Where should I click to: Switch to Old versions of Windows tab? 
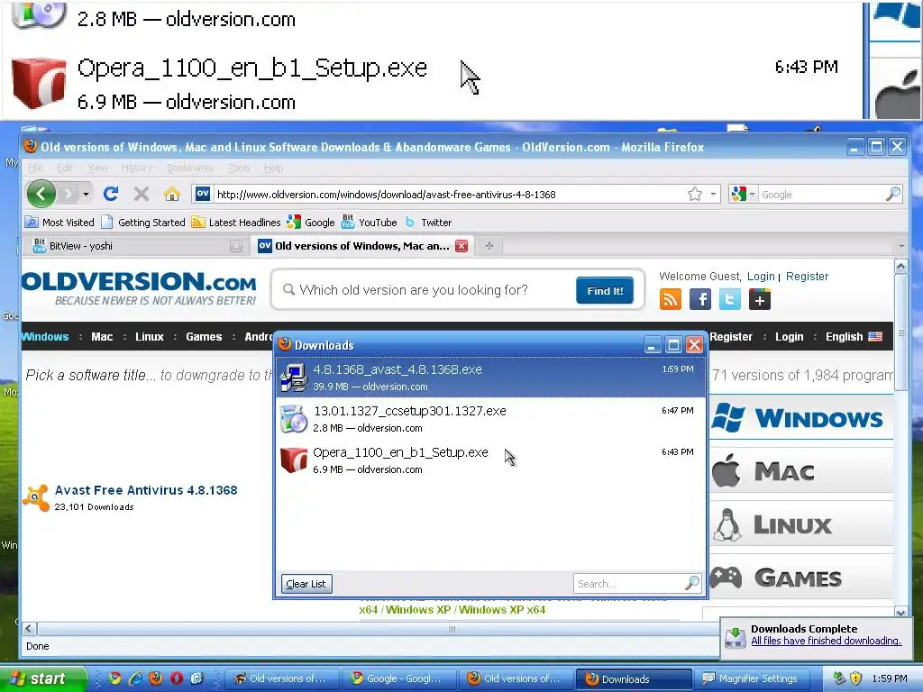(x=361, y=246)
